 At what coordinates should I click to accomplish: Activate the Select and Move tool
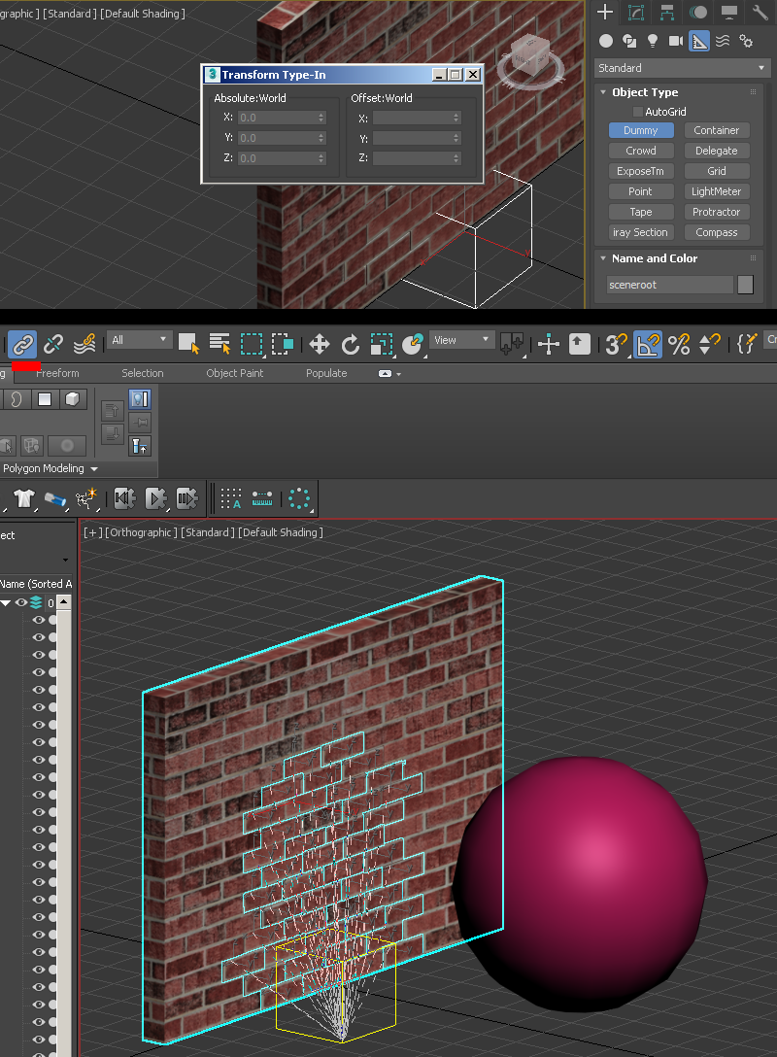319,345
